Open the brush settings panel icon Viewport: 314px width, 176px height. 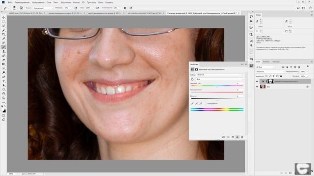tap(22, 8)
